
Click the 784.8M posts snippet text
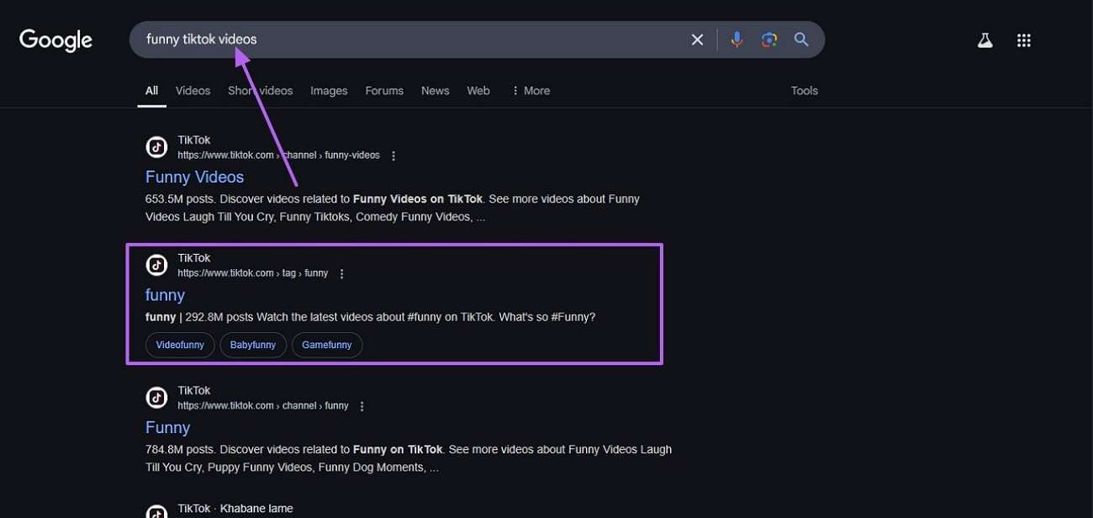coord(409,458)
